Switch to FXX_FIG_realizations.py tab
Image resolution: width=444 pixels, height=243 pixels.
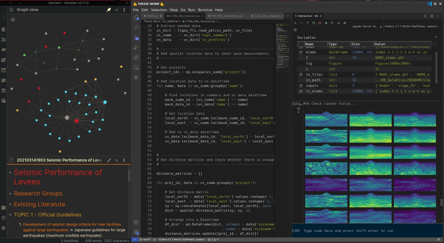pos(227,16)
